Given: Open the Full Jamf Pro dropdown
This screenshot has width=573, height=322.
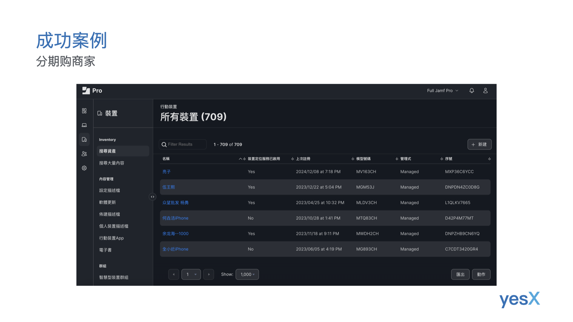Looking at the screenshot, I should pyautogui.click(x=442, y=91).
